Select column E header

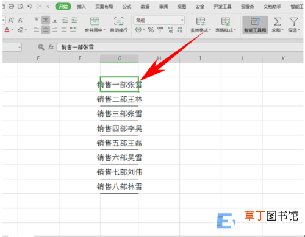[38, 58]
